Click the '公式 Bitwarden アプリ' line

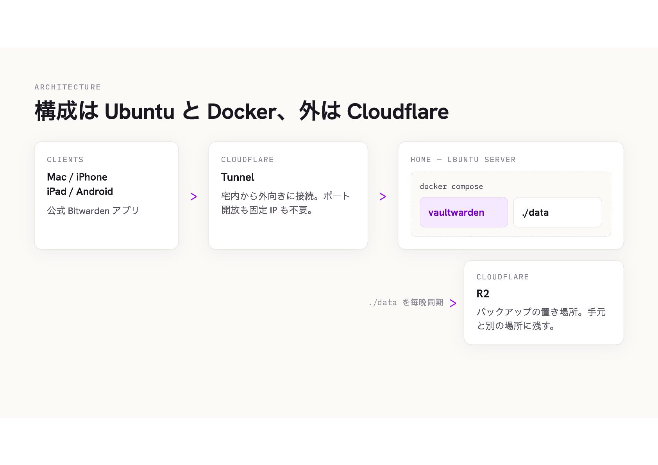click(93, 211)
